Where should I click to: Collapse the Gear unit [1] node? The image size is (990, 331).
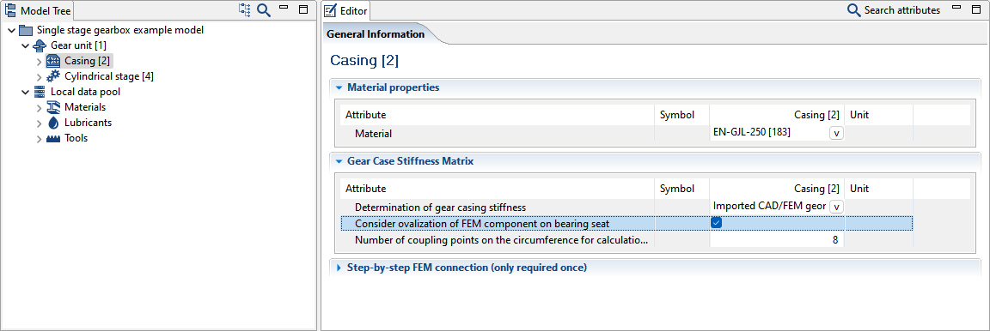coord(26,45)
